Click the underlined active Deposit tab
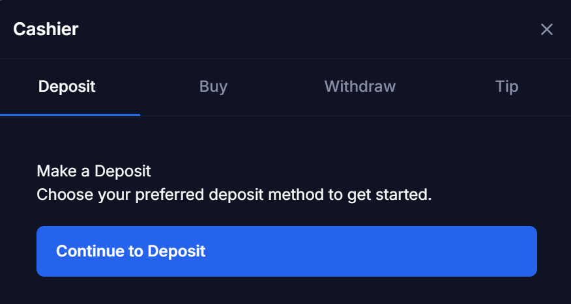 point(67,87)
